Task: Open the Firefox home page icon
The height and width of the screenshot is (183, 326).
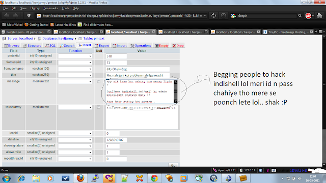Action: click(319, 16)
